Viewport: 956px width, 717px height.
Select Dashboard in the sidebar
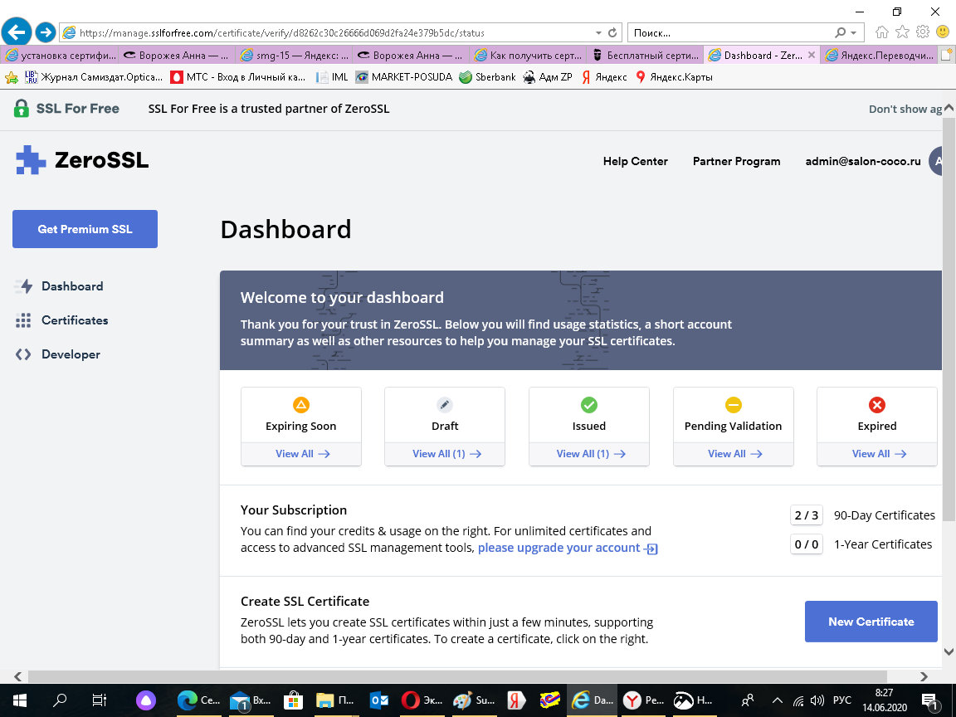59,286
